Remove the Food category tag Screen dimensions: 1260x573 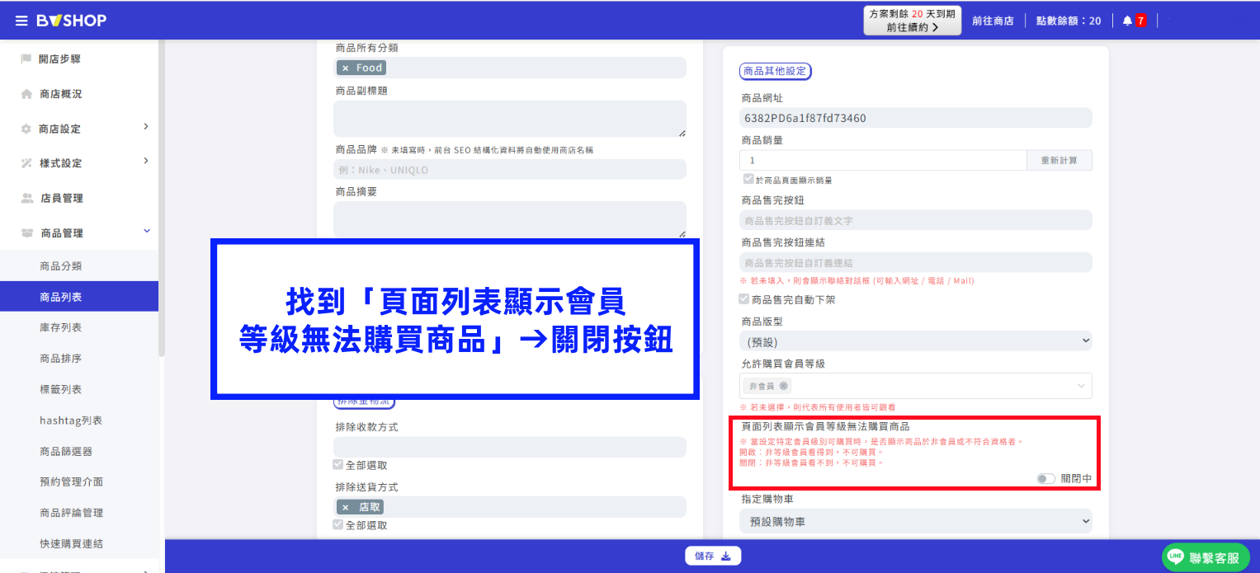(345, 68)
